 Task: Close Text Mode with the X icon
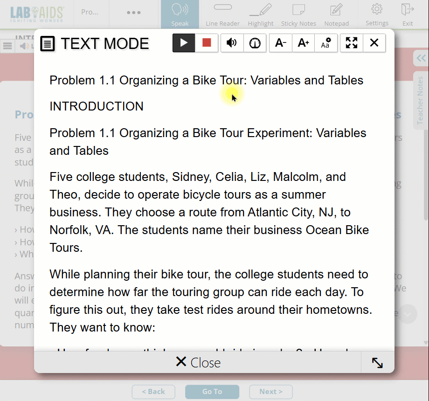click(x=374, y=43)
